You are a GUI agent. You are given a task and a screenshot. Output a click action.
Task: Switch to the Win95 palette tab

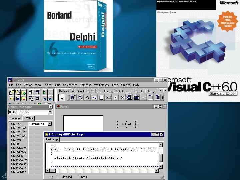tap(90, 91)
